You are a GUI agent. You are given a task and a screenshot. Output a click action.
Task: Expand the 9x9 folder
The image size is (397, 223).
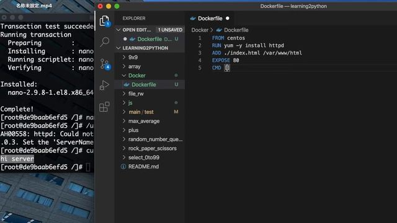click(124, 57)
